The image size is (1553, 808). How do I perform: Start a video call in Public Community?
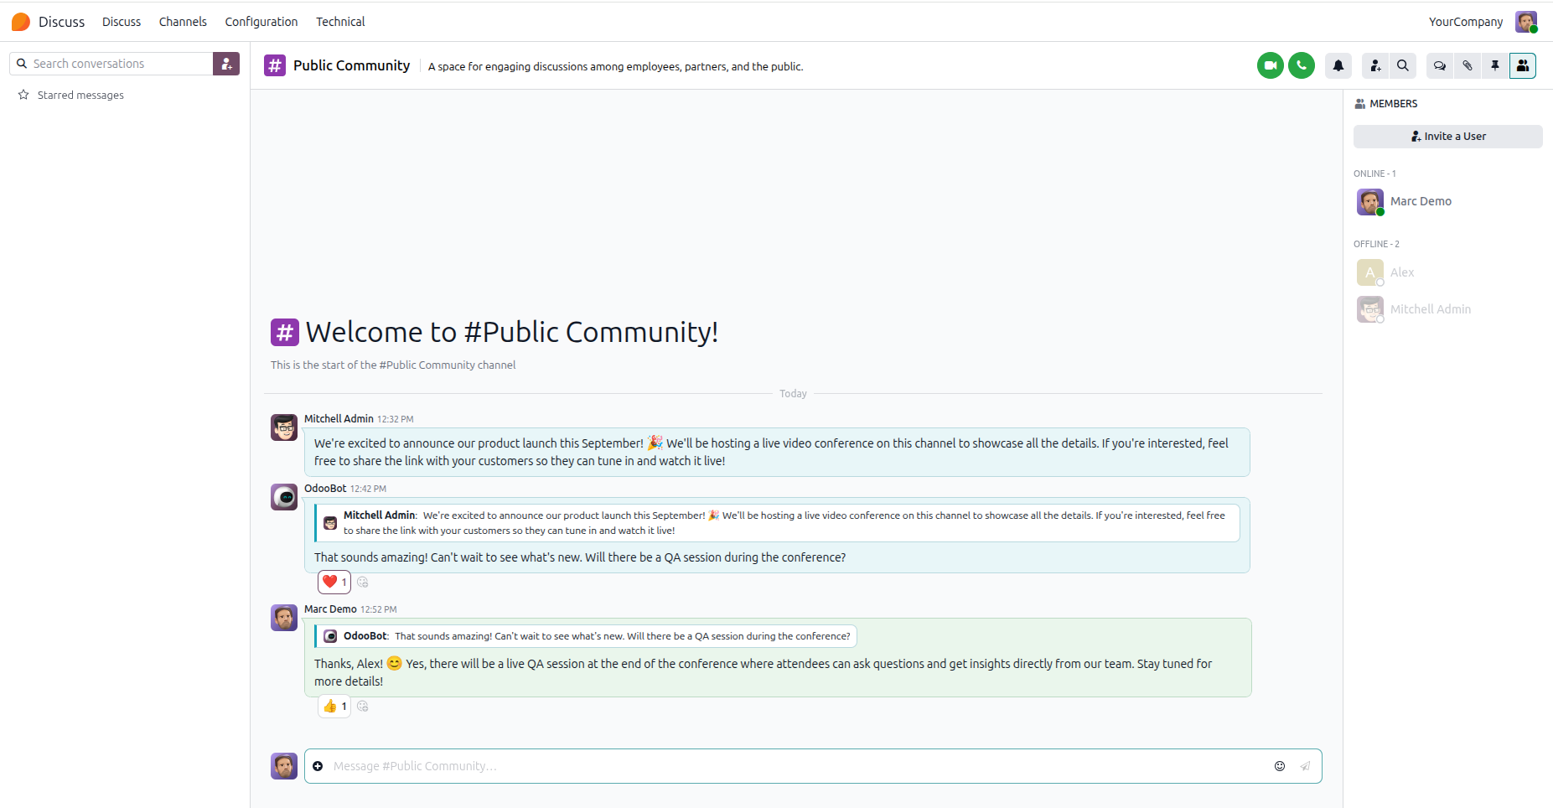[x=1270, y=65]
